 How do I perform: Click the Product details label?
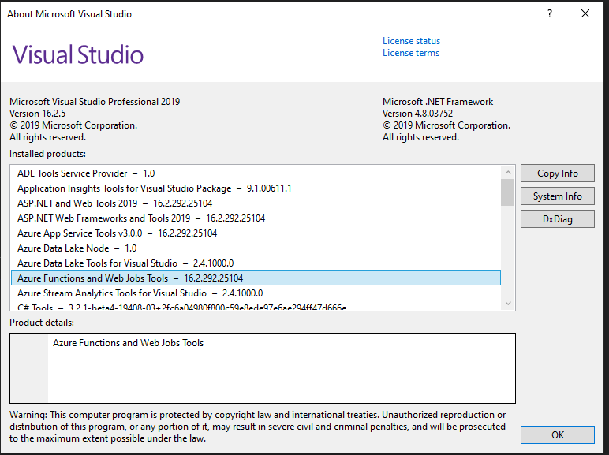[x=42, y=323]
